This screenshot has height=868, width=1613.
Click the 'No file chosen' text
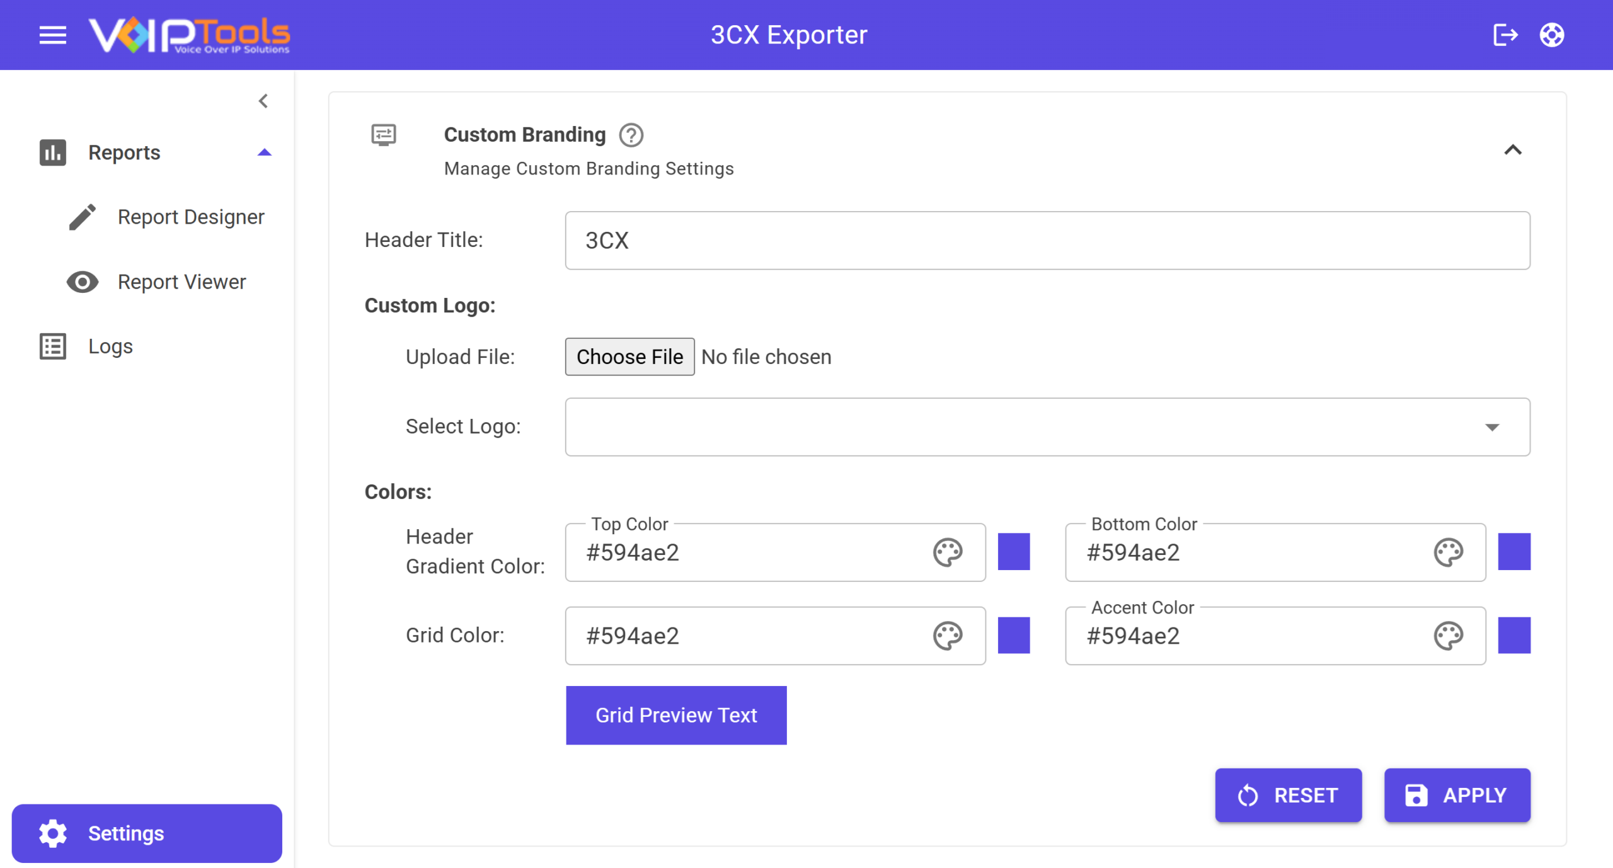(766, 357)
